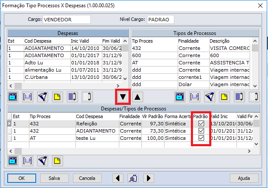The height and width of the screenshot is (188, 268).
Task: Click the Tipos de Processos scrollbar up arrow
Action: [x=255, y=41]
